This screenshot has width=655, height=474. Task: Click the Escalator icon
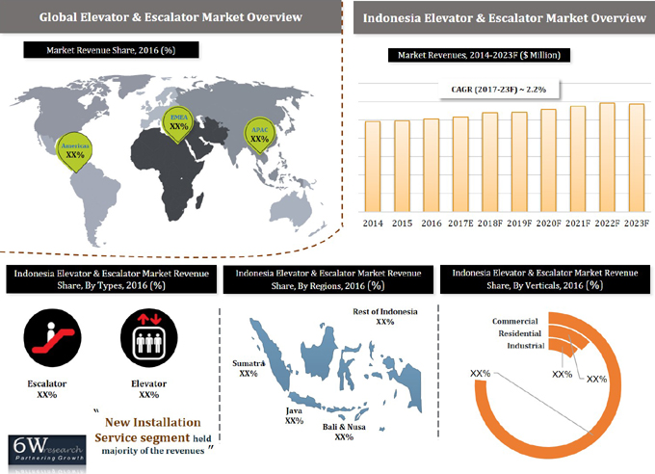52,338
